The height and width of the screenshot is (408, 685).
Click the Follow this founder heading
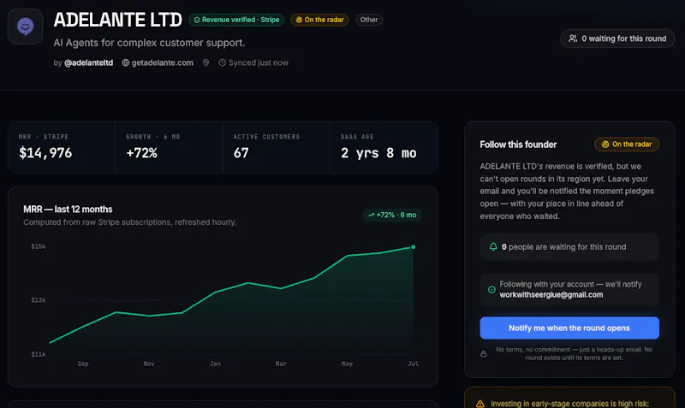point(518,145)
